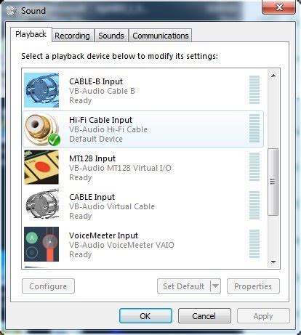The image size is (301, 335).
Task: Click the Hi-Fi Cable Input RCA jack icon
Action: click(x=41, y=129)
